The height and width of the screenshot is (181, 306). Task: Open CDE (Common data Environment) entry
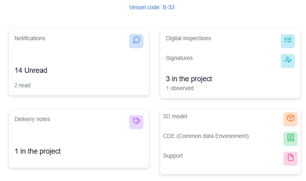pyautogui.click(x=206, y=136)
